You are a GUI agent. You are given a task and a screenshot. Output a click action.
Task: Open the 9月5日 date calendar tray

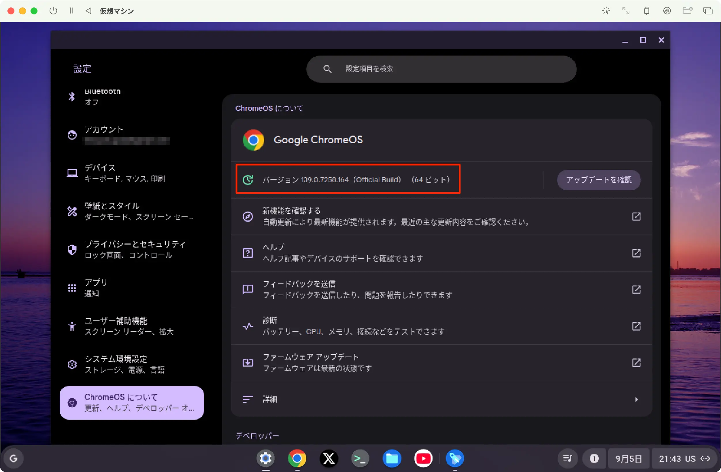coord(628,459)
